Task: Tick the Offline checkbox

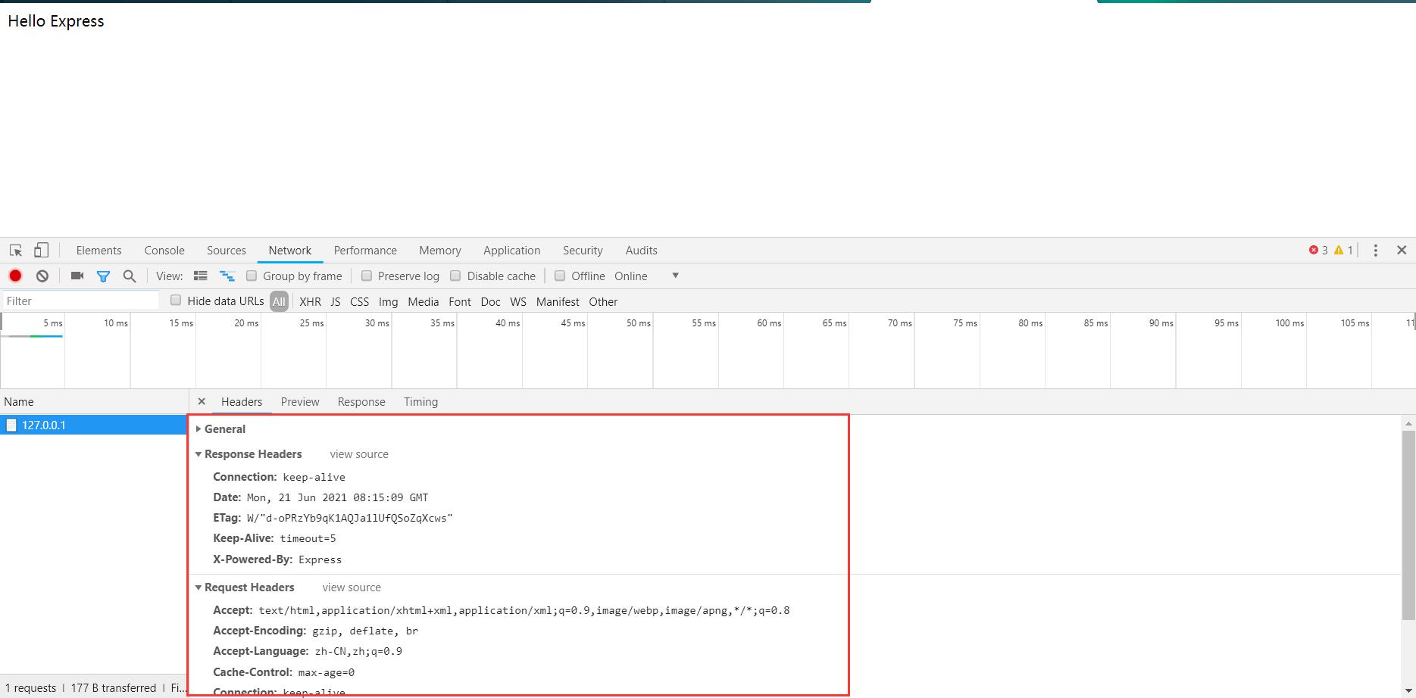Action: [x=560, y=276]
